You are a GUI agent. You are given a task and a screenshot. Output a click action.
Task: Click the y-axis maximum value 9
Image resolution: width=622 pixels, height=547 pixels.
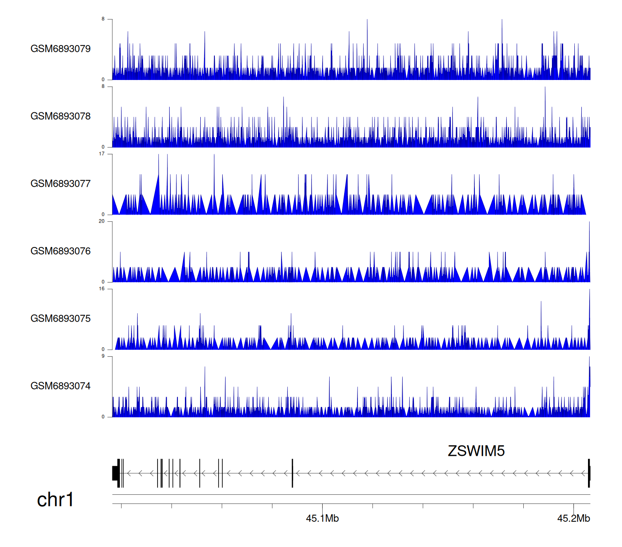click(x=103, y=356)
